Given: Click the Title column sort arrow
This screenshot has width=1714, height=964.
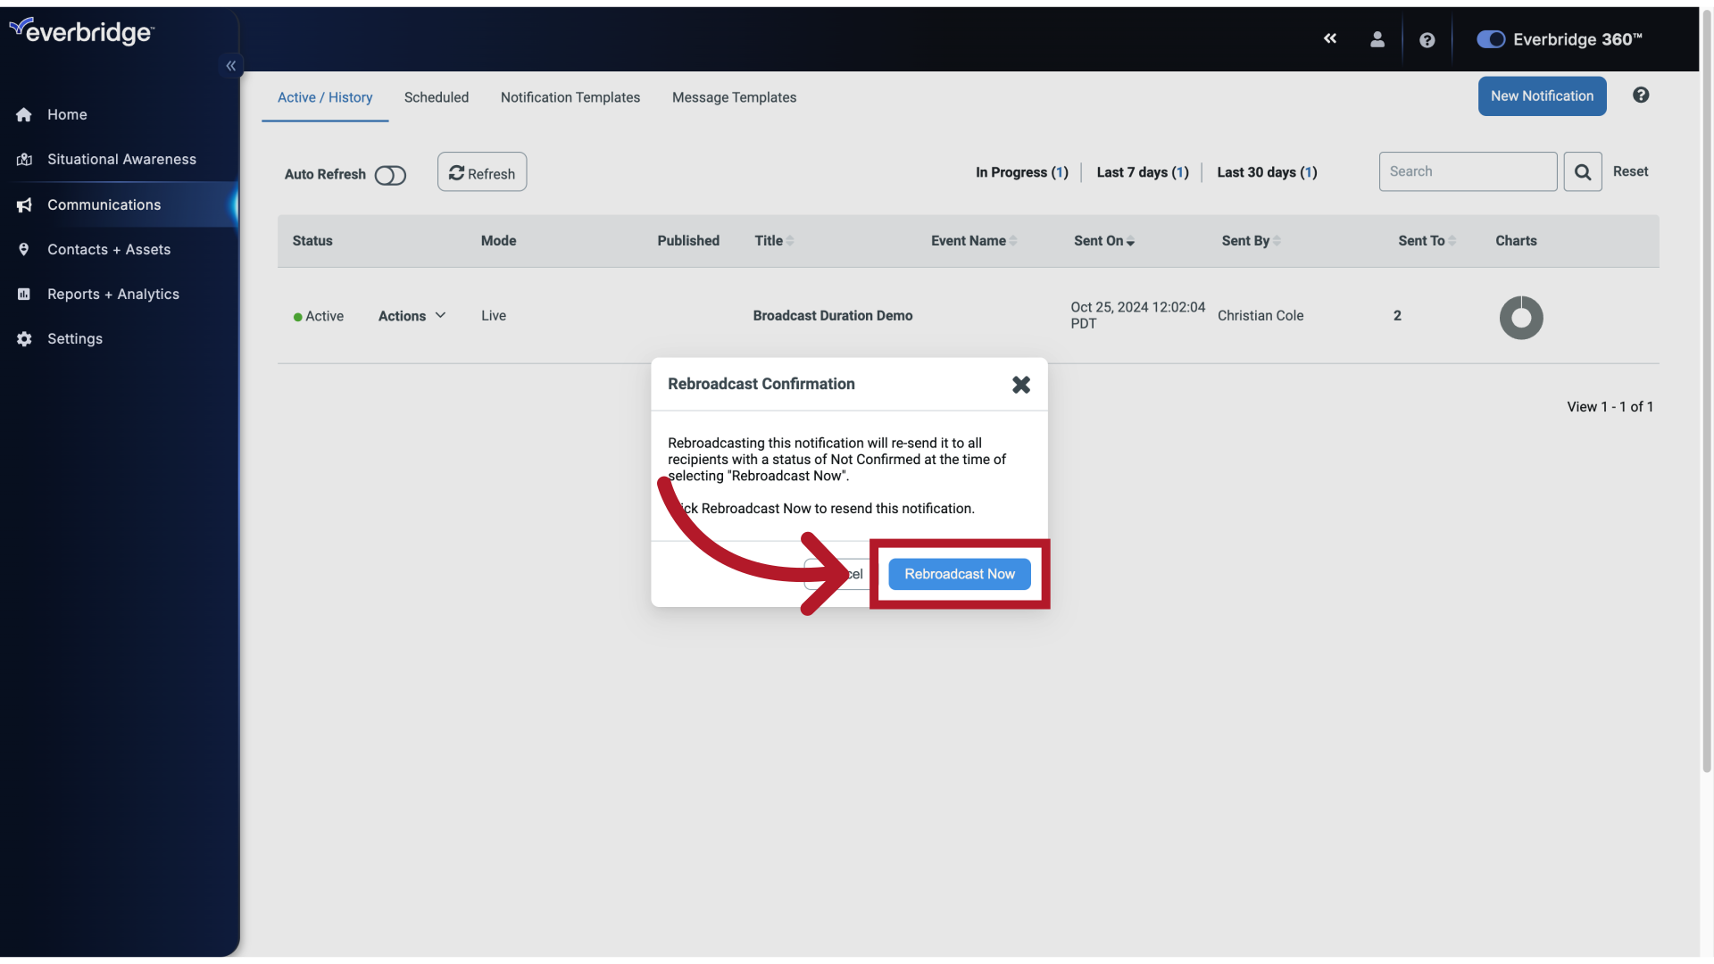Looking at the screenshot, I should (x=790, y=241).
